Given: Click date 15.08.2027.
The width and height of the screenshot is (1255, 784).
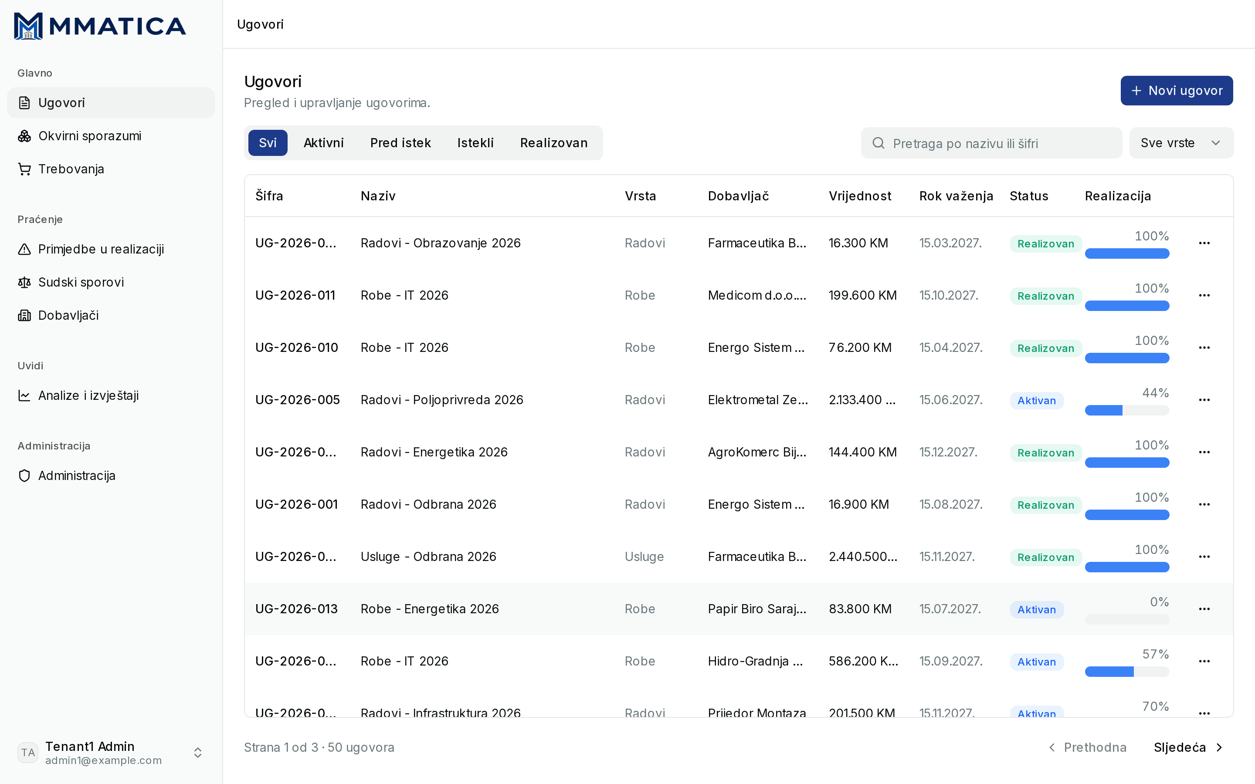Looking at the screenshot, I should point(951,504).
